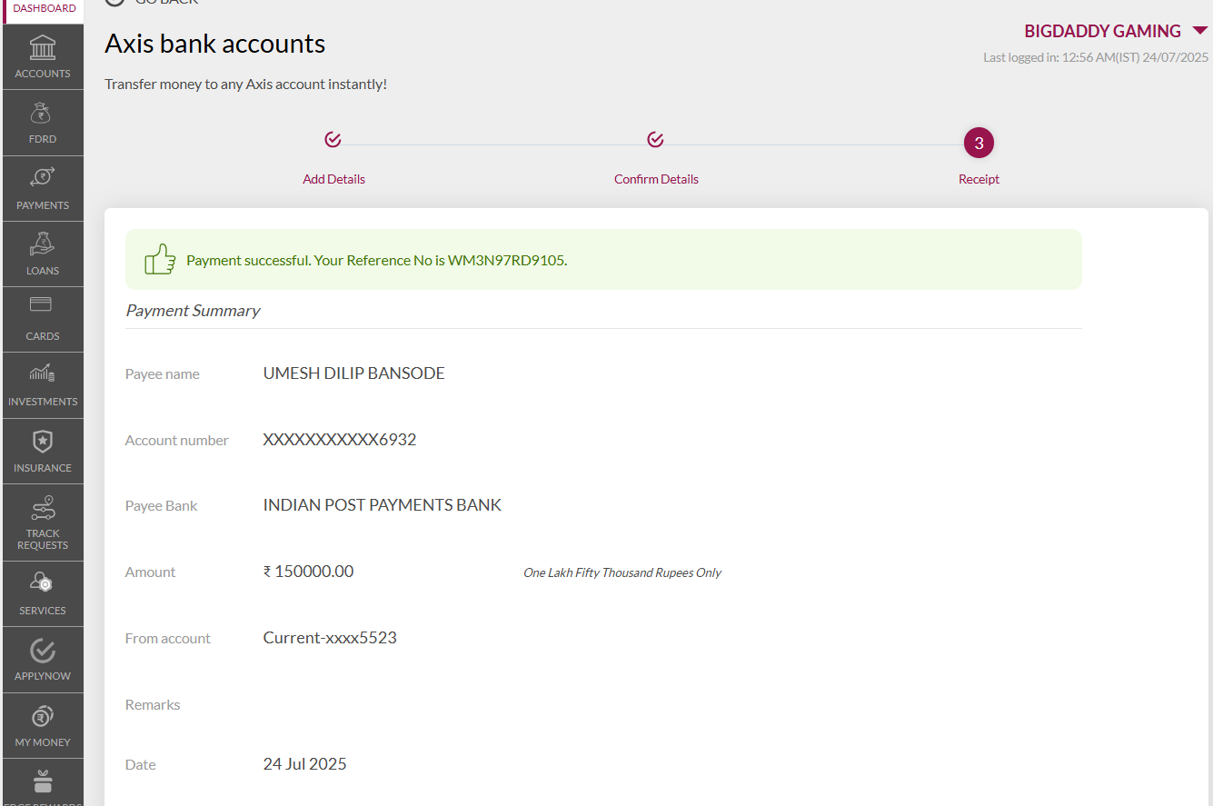Click the Account number label
The width and height of the screenshot is (1213, 806).
click(x=176, y=441)
